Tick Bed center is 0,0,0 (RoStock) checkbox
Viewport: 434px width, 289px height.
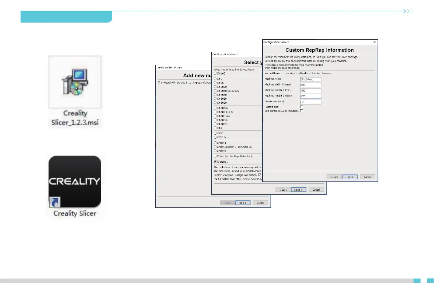302,111
